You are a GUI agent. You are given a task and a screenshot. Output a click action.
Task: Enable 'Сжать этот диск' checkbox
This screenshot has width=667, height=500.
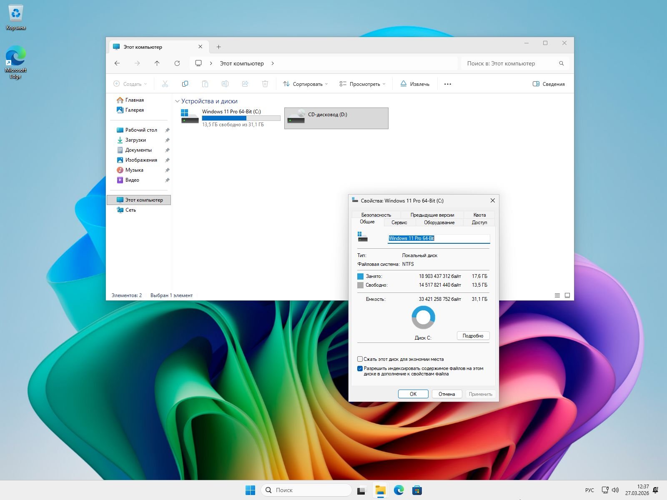pyautogui.click(x=360, y=359)
